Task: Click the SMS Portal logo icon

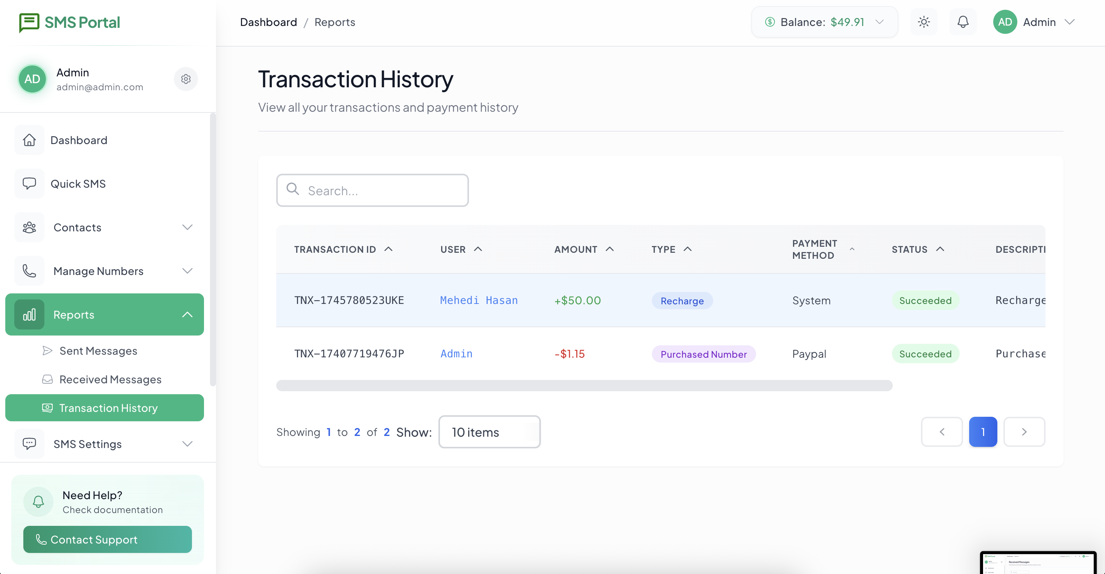Action: click(x=29, y=22)
